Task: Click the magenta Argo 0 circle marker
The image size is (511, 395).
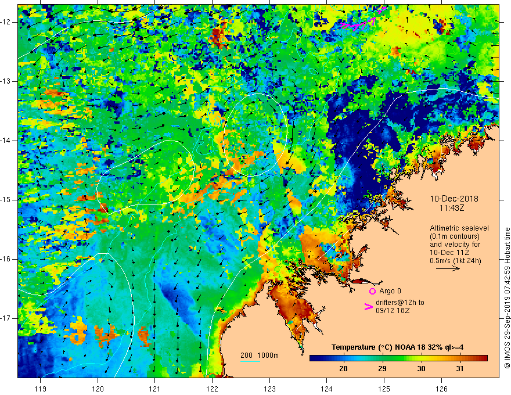Action: [x=372, y=291]
